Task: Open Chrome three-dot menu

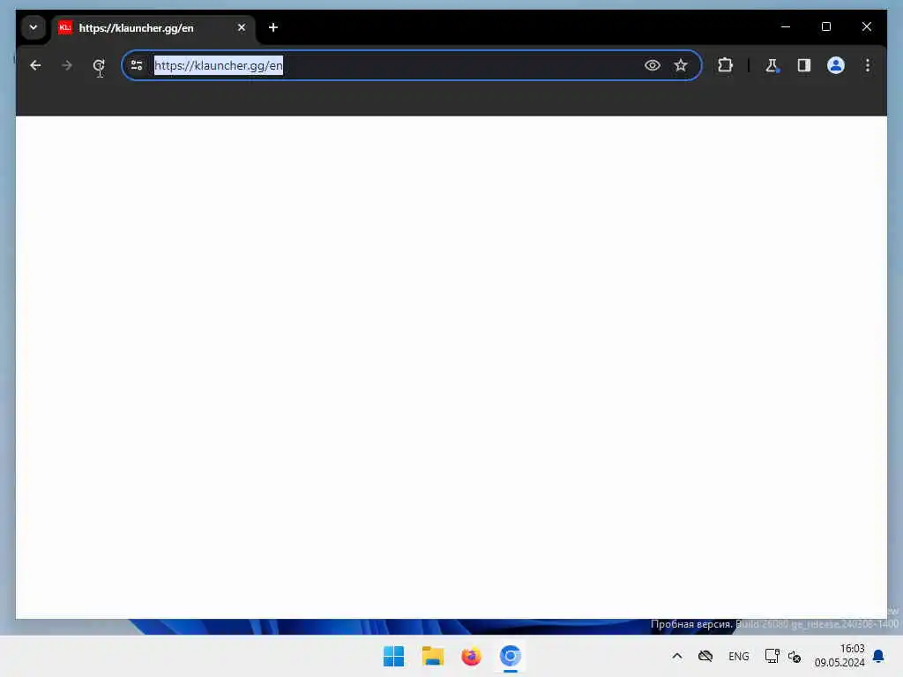Action: (x=868, y=65)
